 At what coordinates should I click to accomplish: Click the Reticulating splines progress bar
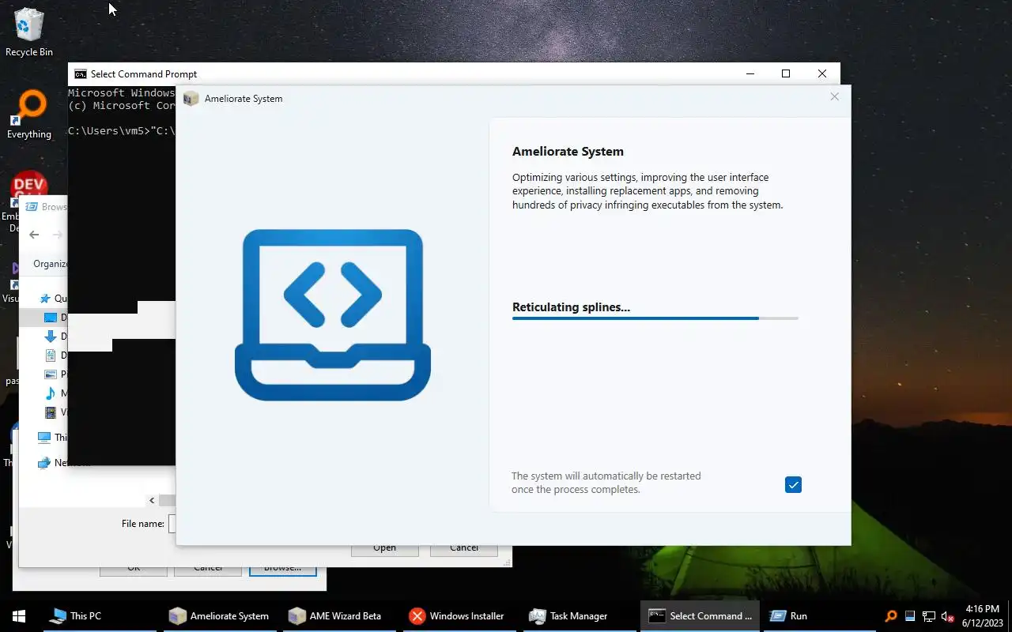coord(655,318)
